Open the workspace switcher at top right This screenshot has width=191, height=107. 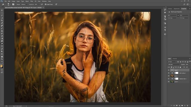pyautogui.click(x=188, y=4)
